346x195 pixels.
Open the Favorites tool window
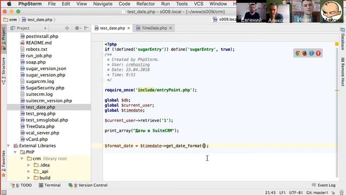(4, 164)
